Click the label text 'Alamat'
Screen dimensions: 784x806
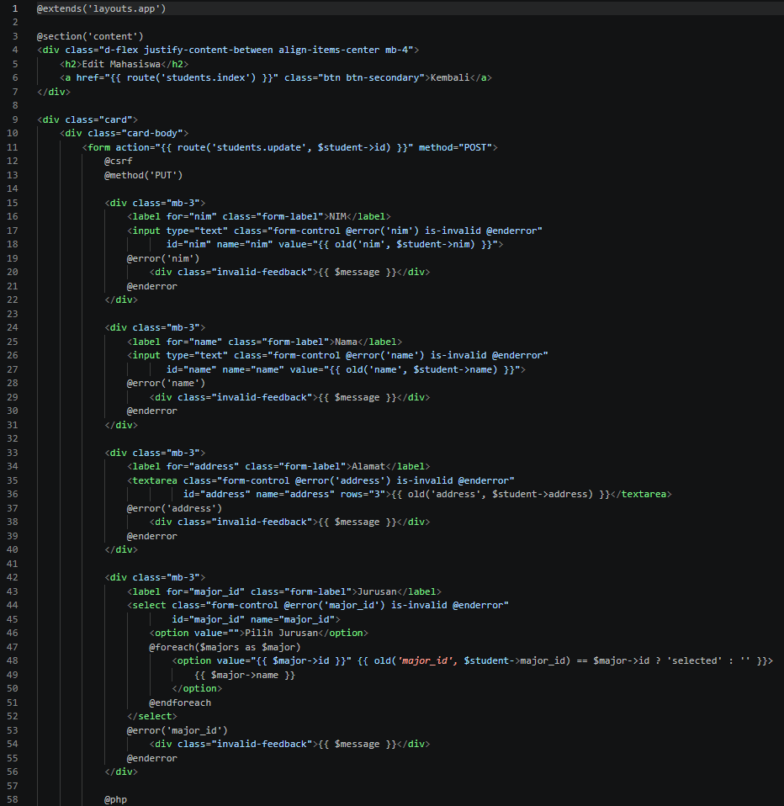tap(368, 466)
